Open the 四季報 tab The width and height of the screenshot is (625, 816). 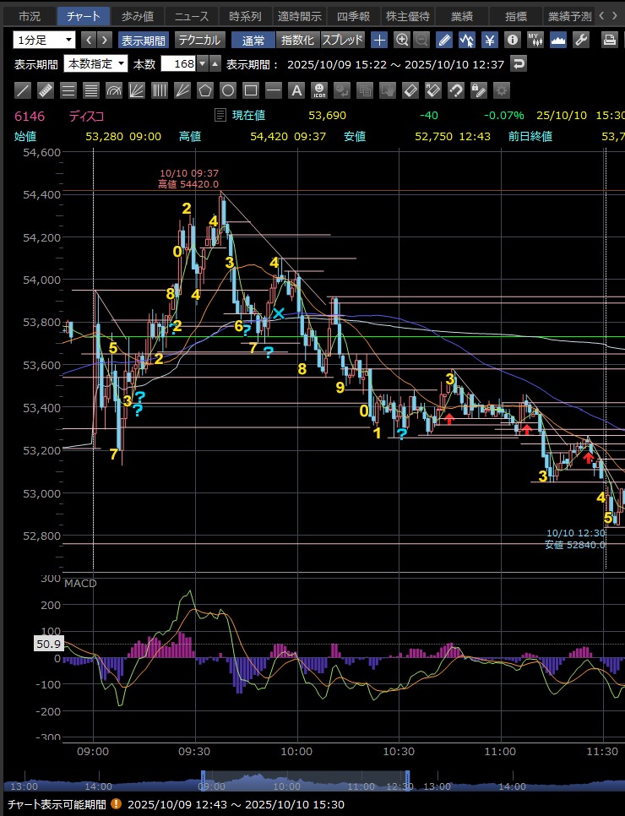point(353,16)
